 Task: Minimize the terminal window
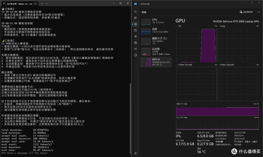tap(113, 3)
